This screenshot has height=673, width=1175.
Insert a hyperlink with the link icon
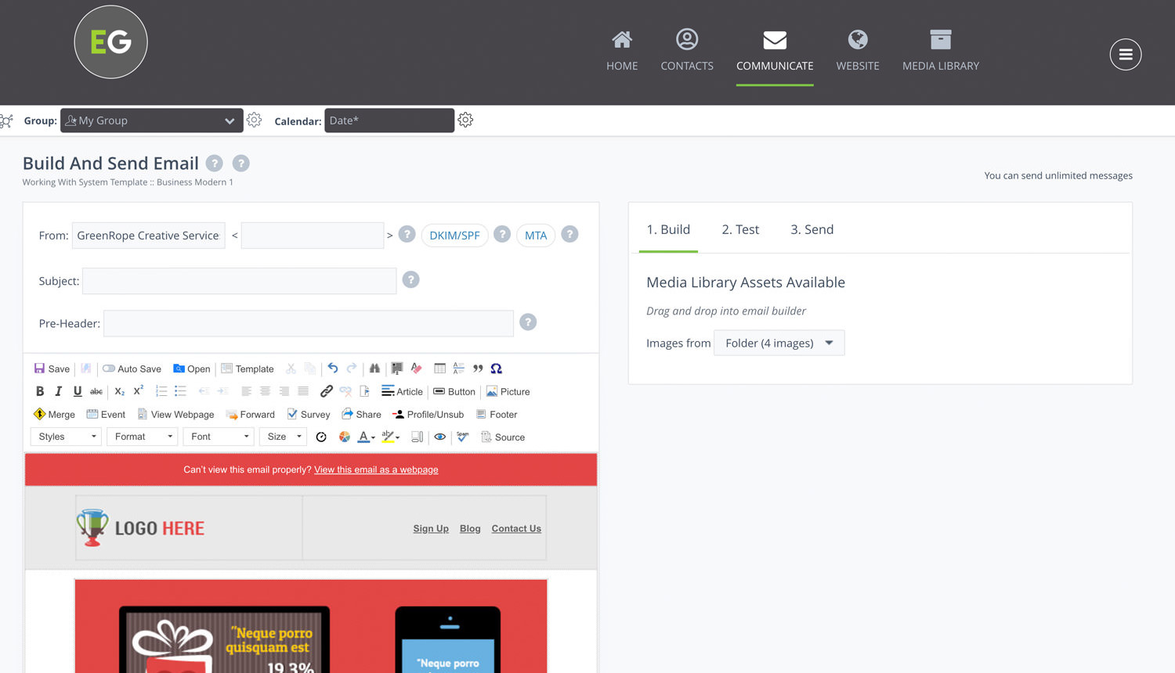pos(327,391)
